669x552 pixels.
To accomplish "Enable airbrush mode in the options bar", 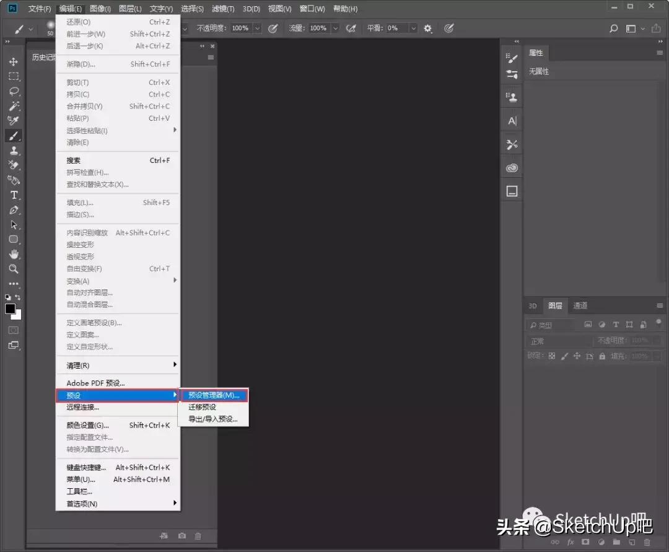I will tap(351, 28).
